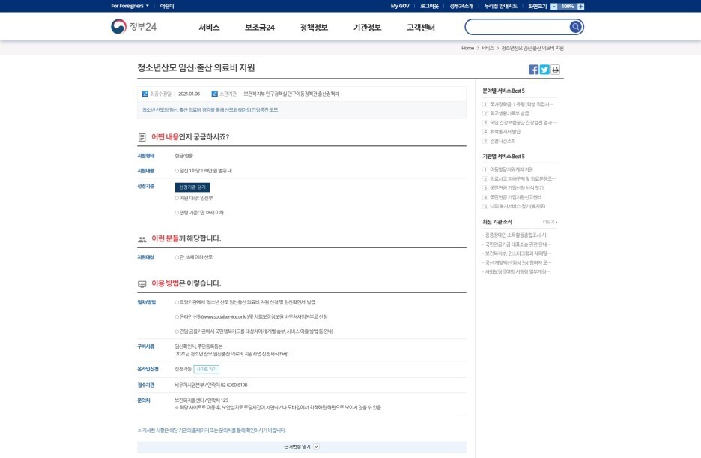Click the 100% screen size value
701x458 pixels.
(568, 6)
